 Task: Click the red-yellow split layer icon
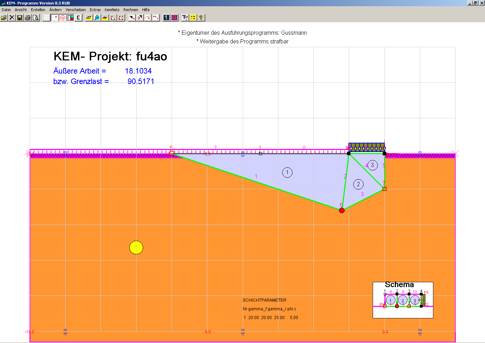click(x=105, y=17)
